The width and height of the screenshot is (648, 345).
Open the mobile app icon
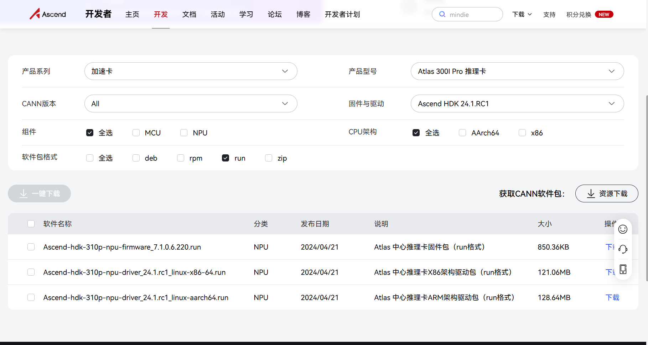tap(623, 269)
